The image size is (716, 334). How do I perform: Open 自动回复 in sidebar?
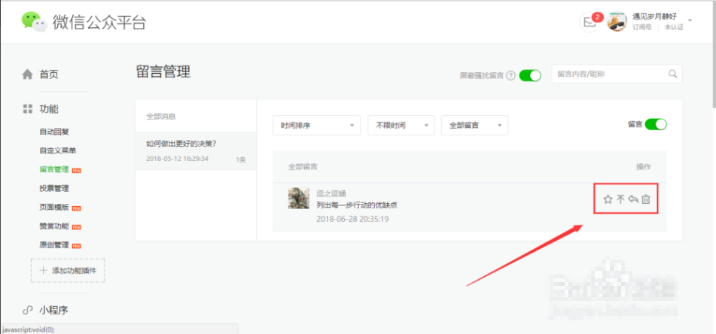click(54, 132)
